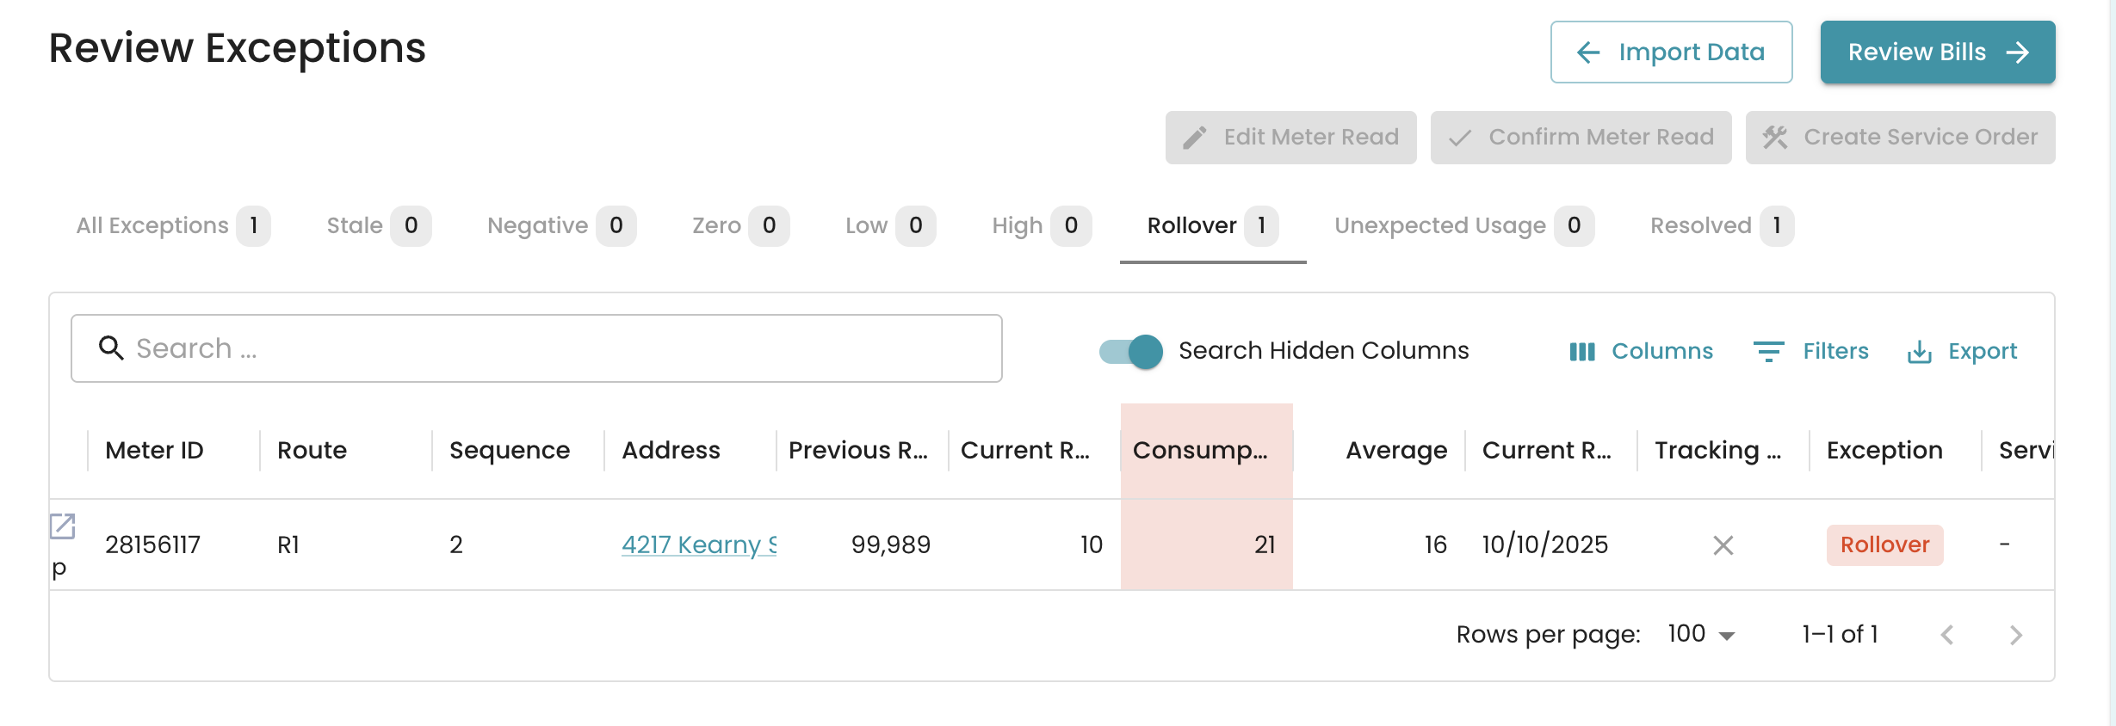2116x726 pixels.
Task: Sort by Meter ID column header
Action: pos(155,451)
